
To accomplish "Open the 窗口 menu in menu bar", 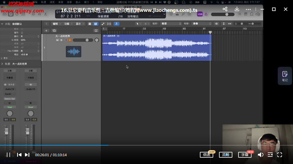I will pyautogui.click(x=86, y=2).
